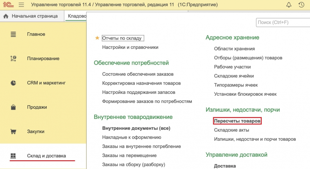Click the Внутреннее товародвижение heading
This screenshot has height=169, width=310.
(x=133, y=117)
